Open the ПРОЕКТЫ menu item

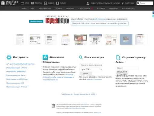pos(59,9)
